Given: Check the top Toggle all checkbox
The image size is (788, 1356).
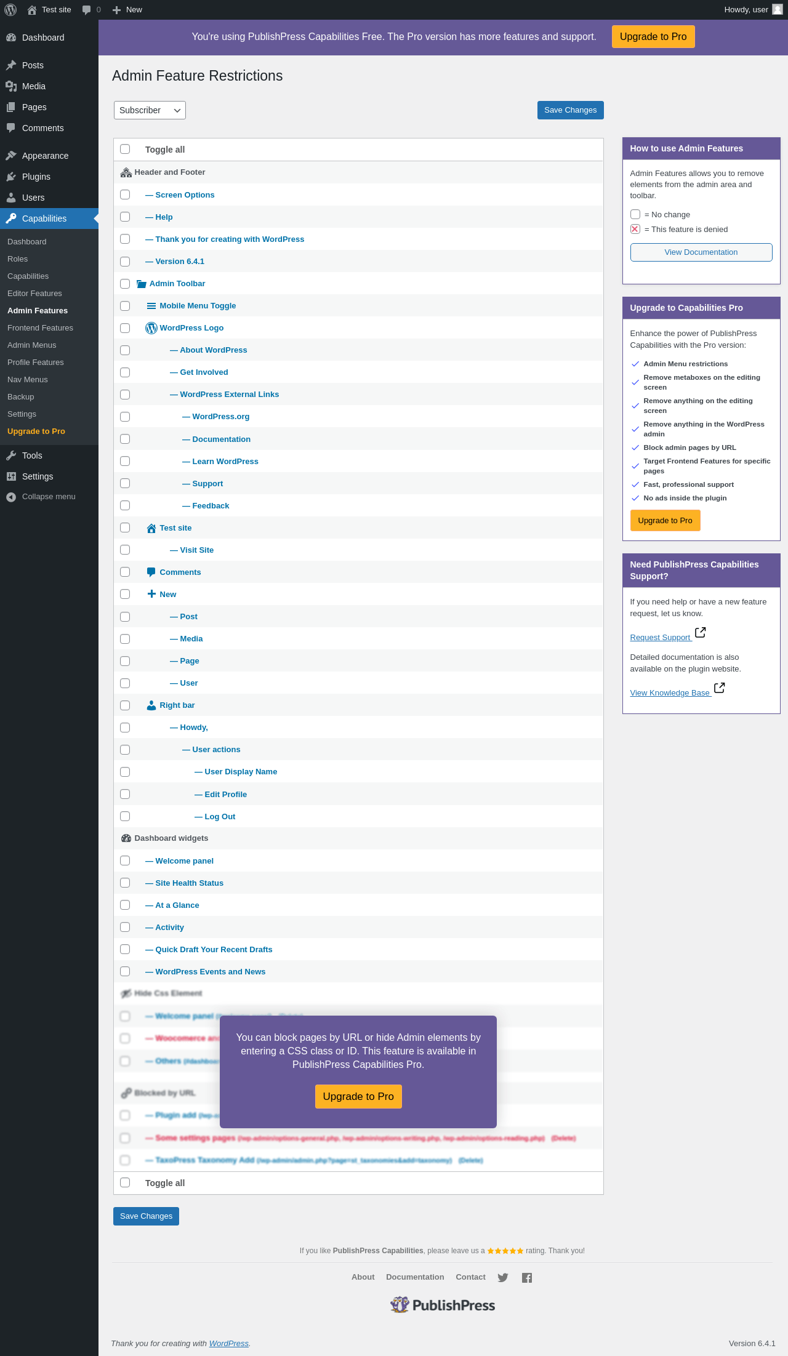Looking at the screenshot, I should pyautogui.click(x=125, y=149).
